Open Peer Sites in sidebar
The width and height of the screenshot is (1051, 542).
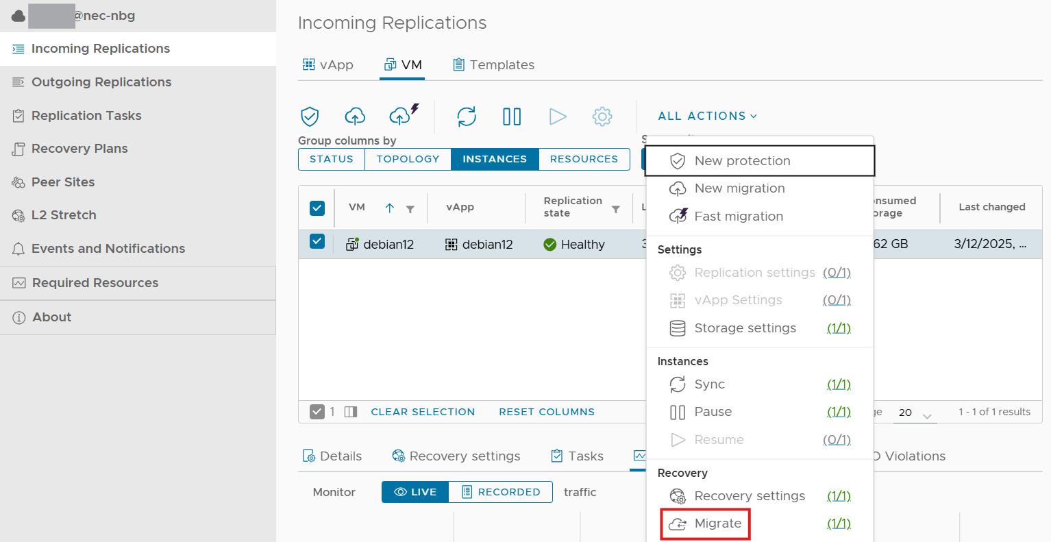[x=138, y=182]
